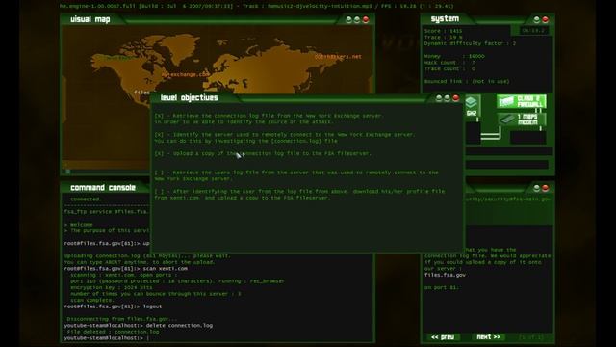The height and width of the screenshot is (347, 616).
Task: Click the command console input prompt line
Action: click(107, 338)
